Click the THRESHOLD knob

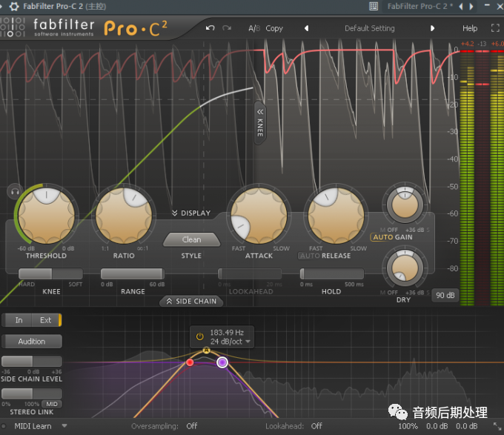coord(47,216)
